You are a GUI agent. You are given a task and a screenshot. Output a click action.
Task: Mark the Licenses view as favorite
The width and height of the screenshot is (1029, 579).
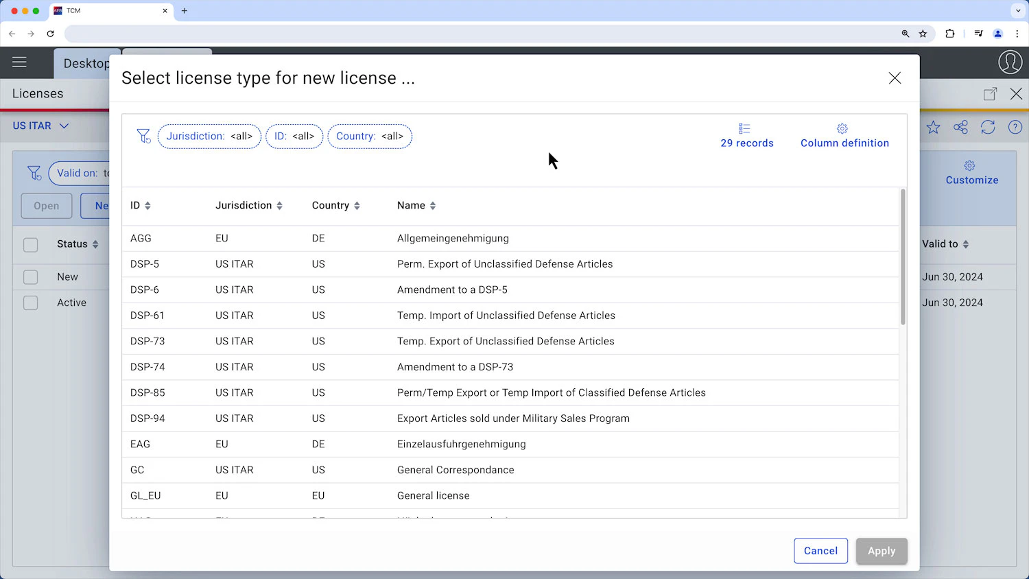[933, 127]
